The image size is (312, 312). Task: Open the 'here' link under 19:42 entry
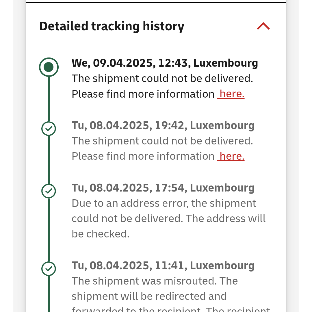point(231,156)
